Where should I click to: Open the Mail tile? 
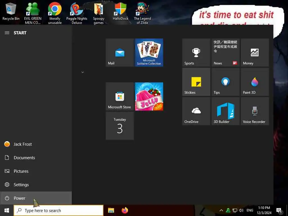click(x=120, y=53)
